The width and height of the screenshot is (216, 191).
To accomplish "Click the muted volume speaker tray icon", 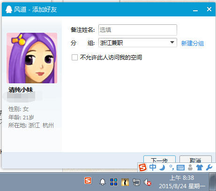I will [x=148, y=182].
